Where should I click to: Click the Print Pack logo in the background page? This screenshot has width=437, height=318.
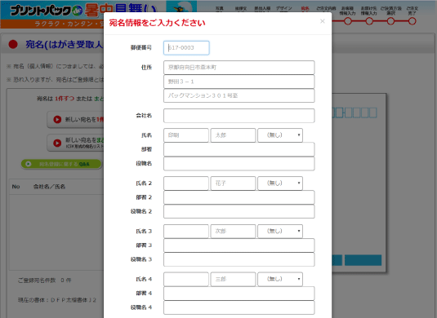click(46, 11)
